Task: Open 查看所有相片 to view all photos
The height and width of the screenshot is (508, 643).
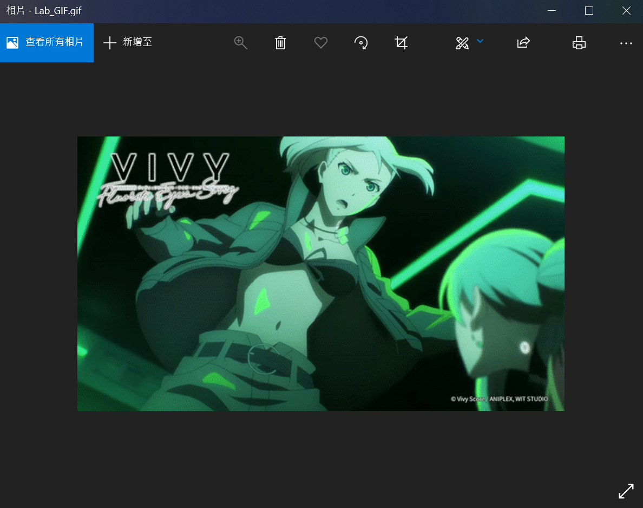Action: pos(47,42)
